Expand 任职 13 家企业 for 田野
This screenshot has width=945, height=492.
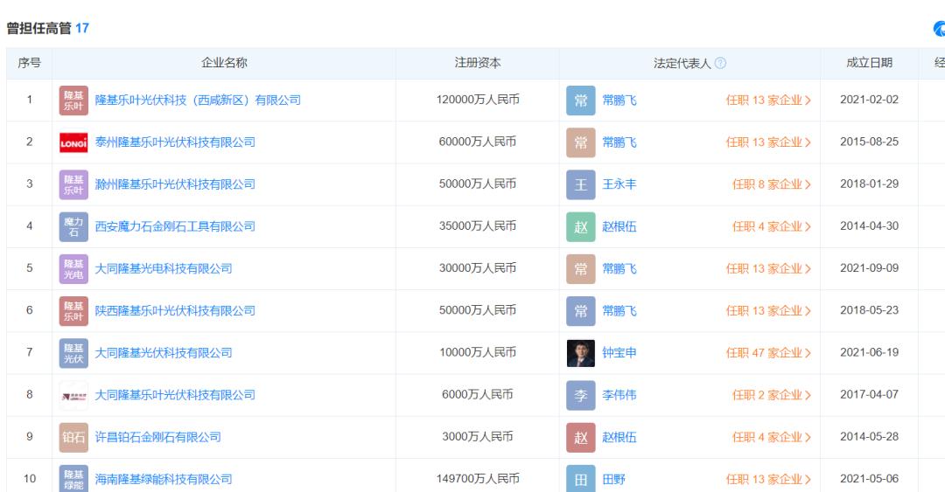point(768,480)
